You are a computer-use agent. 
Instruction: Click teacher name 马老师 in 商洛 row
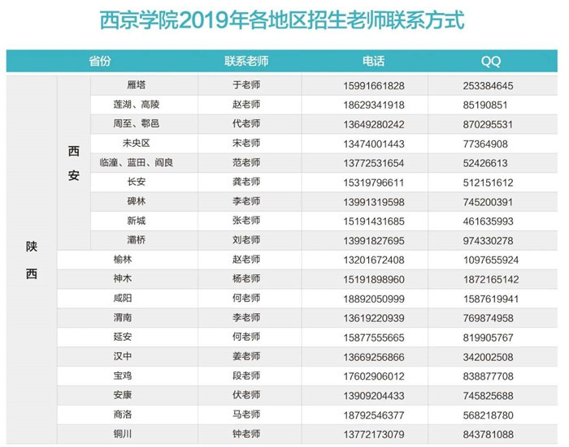coord(246,415)
